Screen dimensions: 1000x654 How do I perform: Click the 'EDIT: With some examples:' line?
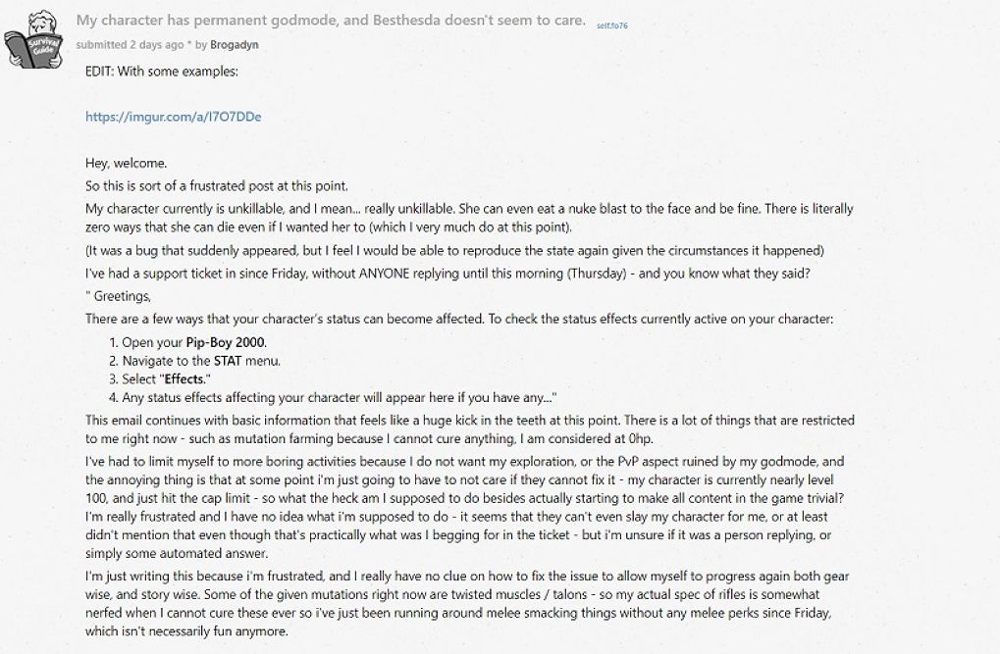(x=161, y=72)
